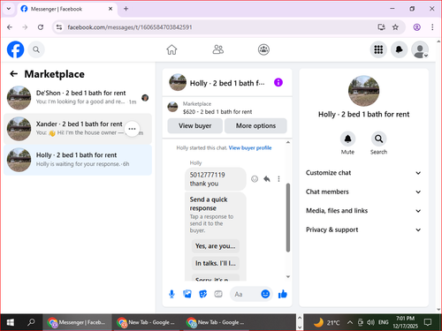The height and width of the screenshot is (331, 442).
Task: Open more options dots for Holly's message
Action: (278, 179)
